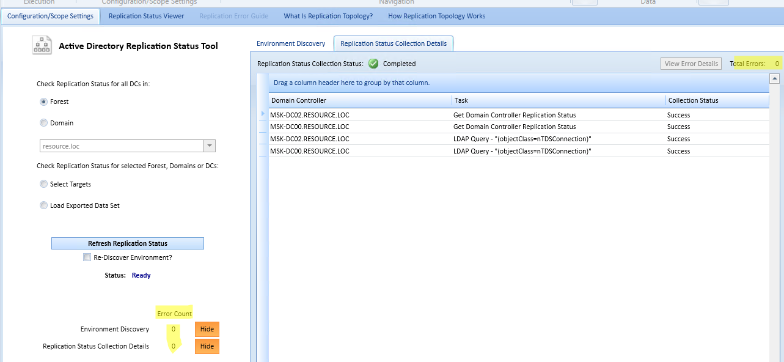Click Hide button for Replication Status Collection Details

tap(207, 346)
